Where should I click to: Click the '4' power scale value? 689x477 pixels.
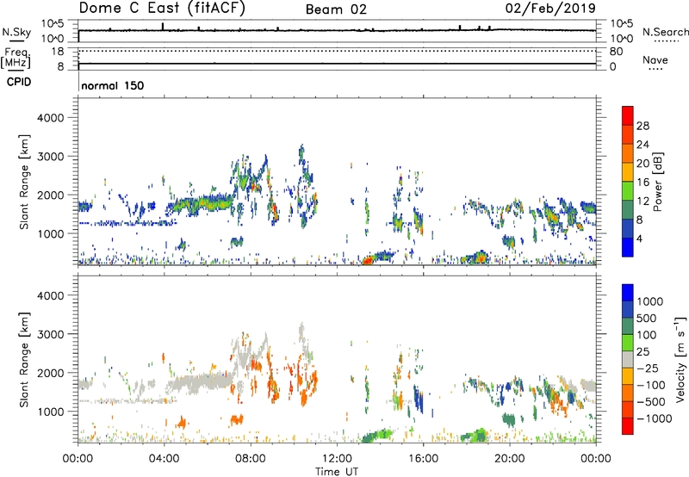(639, 238)
